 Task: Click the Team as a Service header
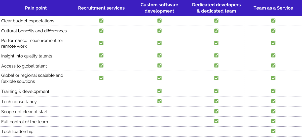[273, 8]
